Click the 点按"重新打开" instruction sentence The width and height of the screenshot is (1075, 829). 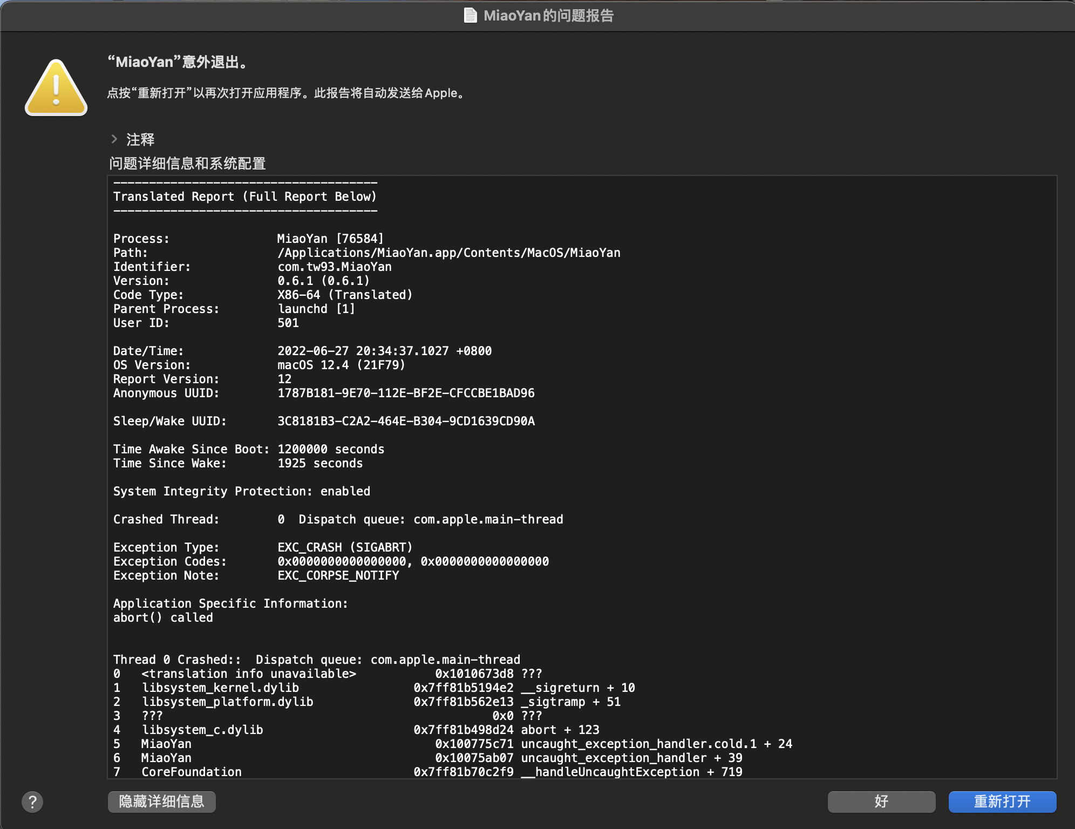(286, 93)
